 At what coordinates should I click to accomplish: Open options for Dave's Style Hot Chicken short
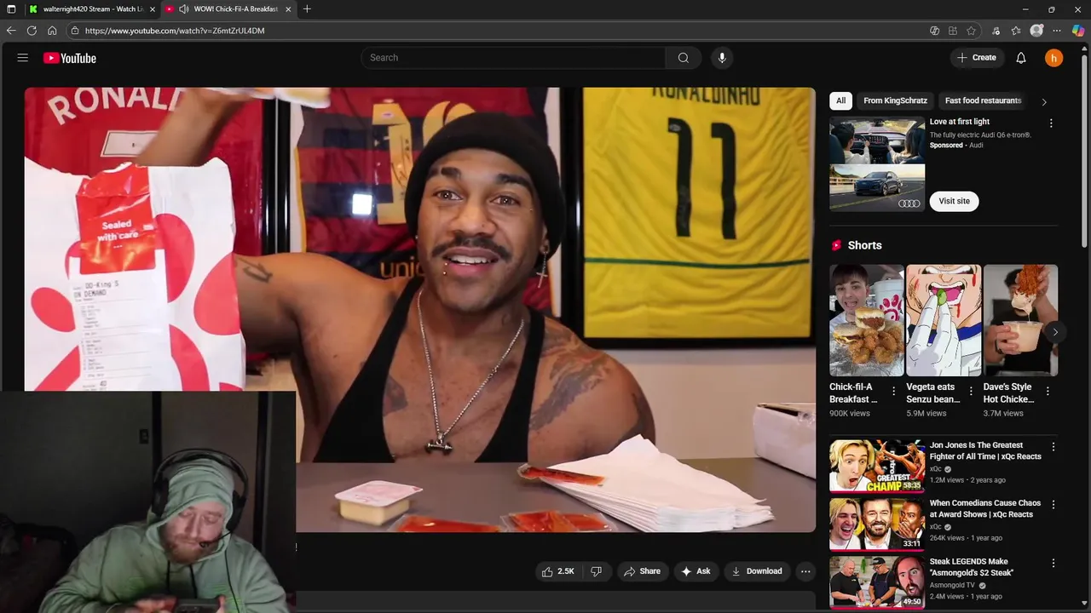(x=1048, y=392)
